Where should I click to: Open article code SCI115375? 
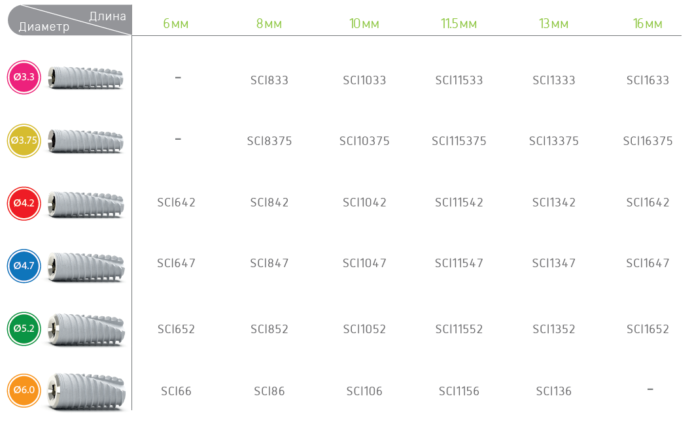(x=458, y=141)
